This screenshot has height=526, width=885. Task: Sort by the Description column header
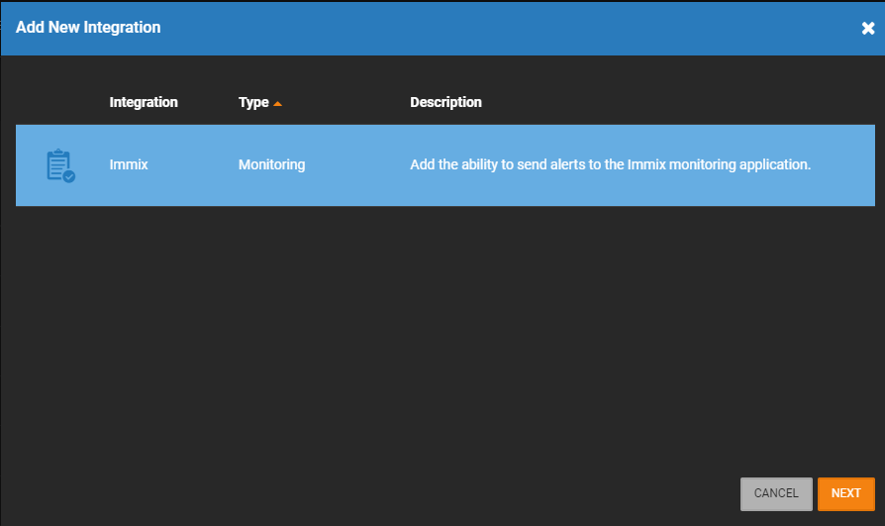445,102
